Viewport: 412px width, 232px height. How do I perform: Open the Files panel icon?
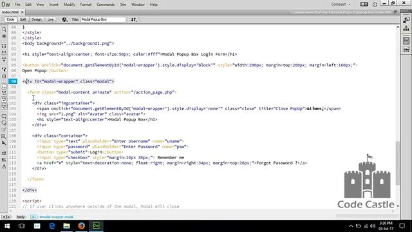pyautogui.click(x=406, y=28)
